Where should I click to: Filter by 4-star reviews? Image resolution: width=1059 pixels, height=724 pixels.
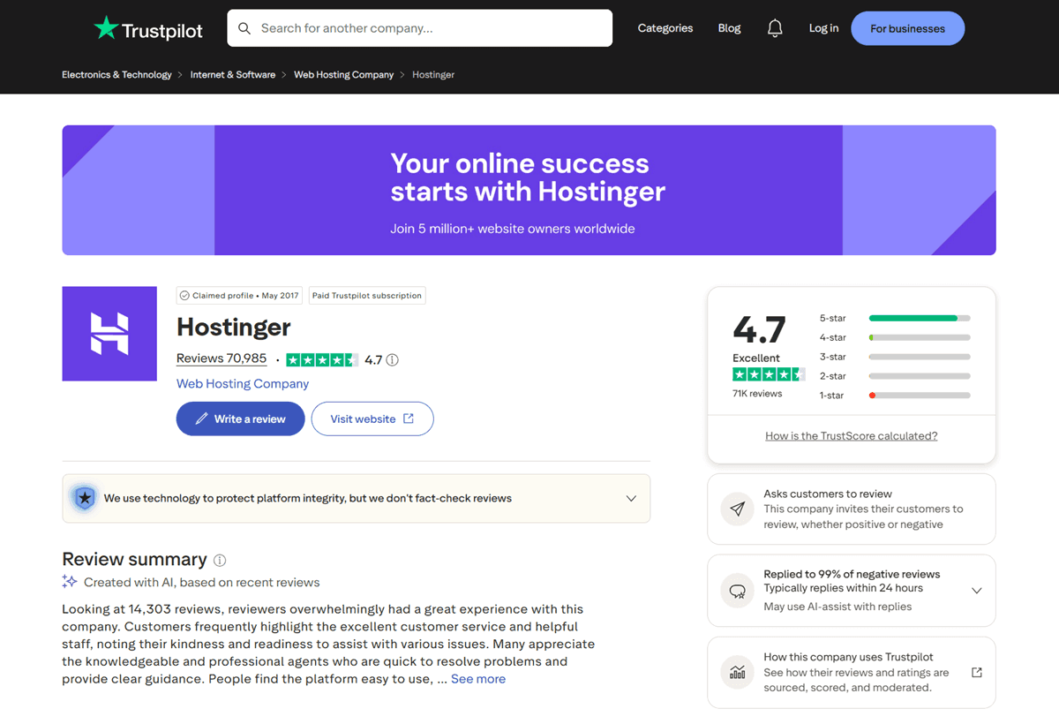coord(895,337)
